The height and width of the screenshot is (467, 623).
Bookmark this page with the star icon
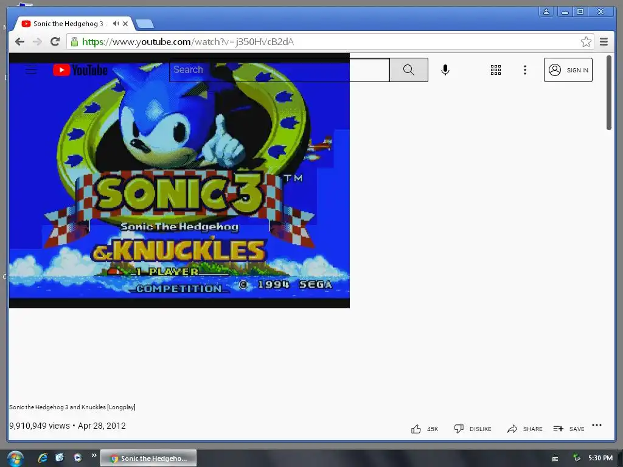coord(586,42)
